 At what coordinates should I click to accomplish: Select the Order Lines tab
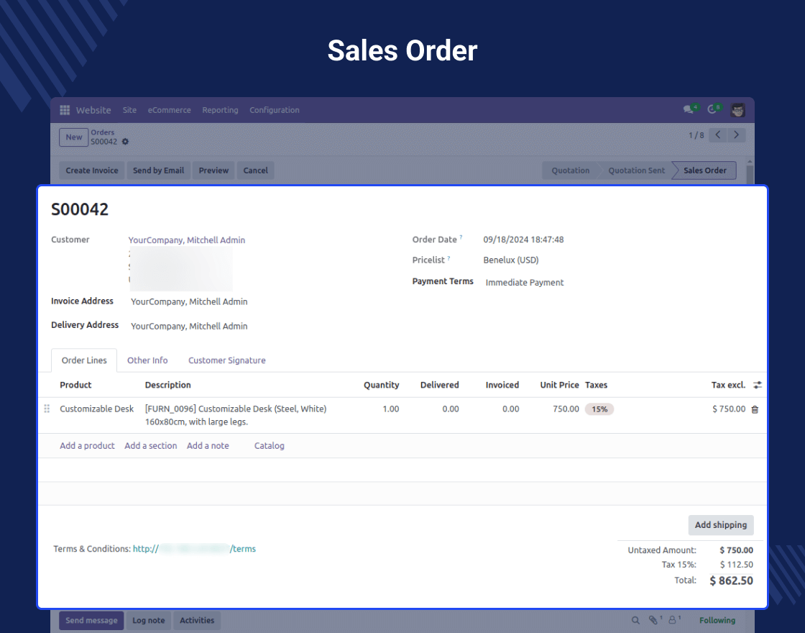coord(84,360)
